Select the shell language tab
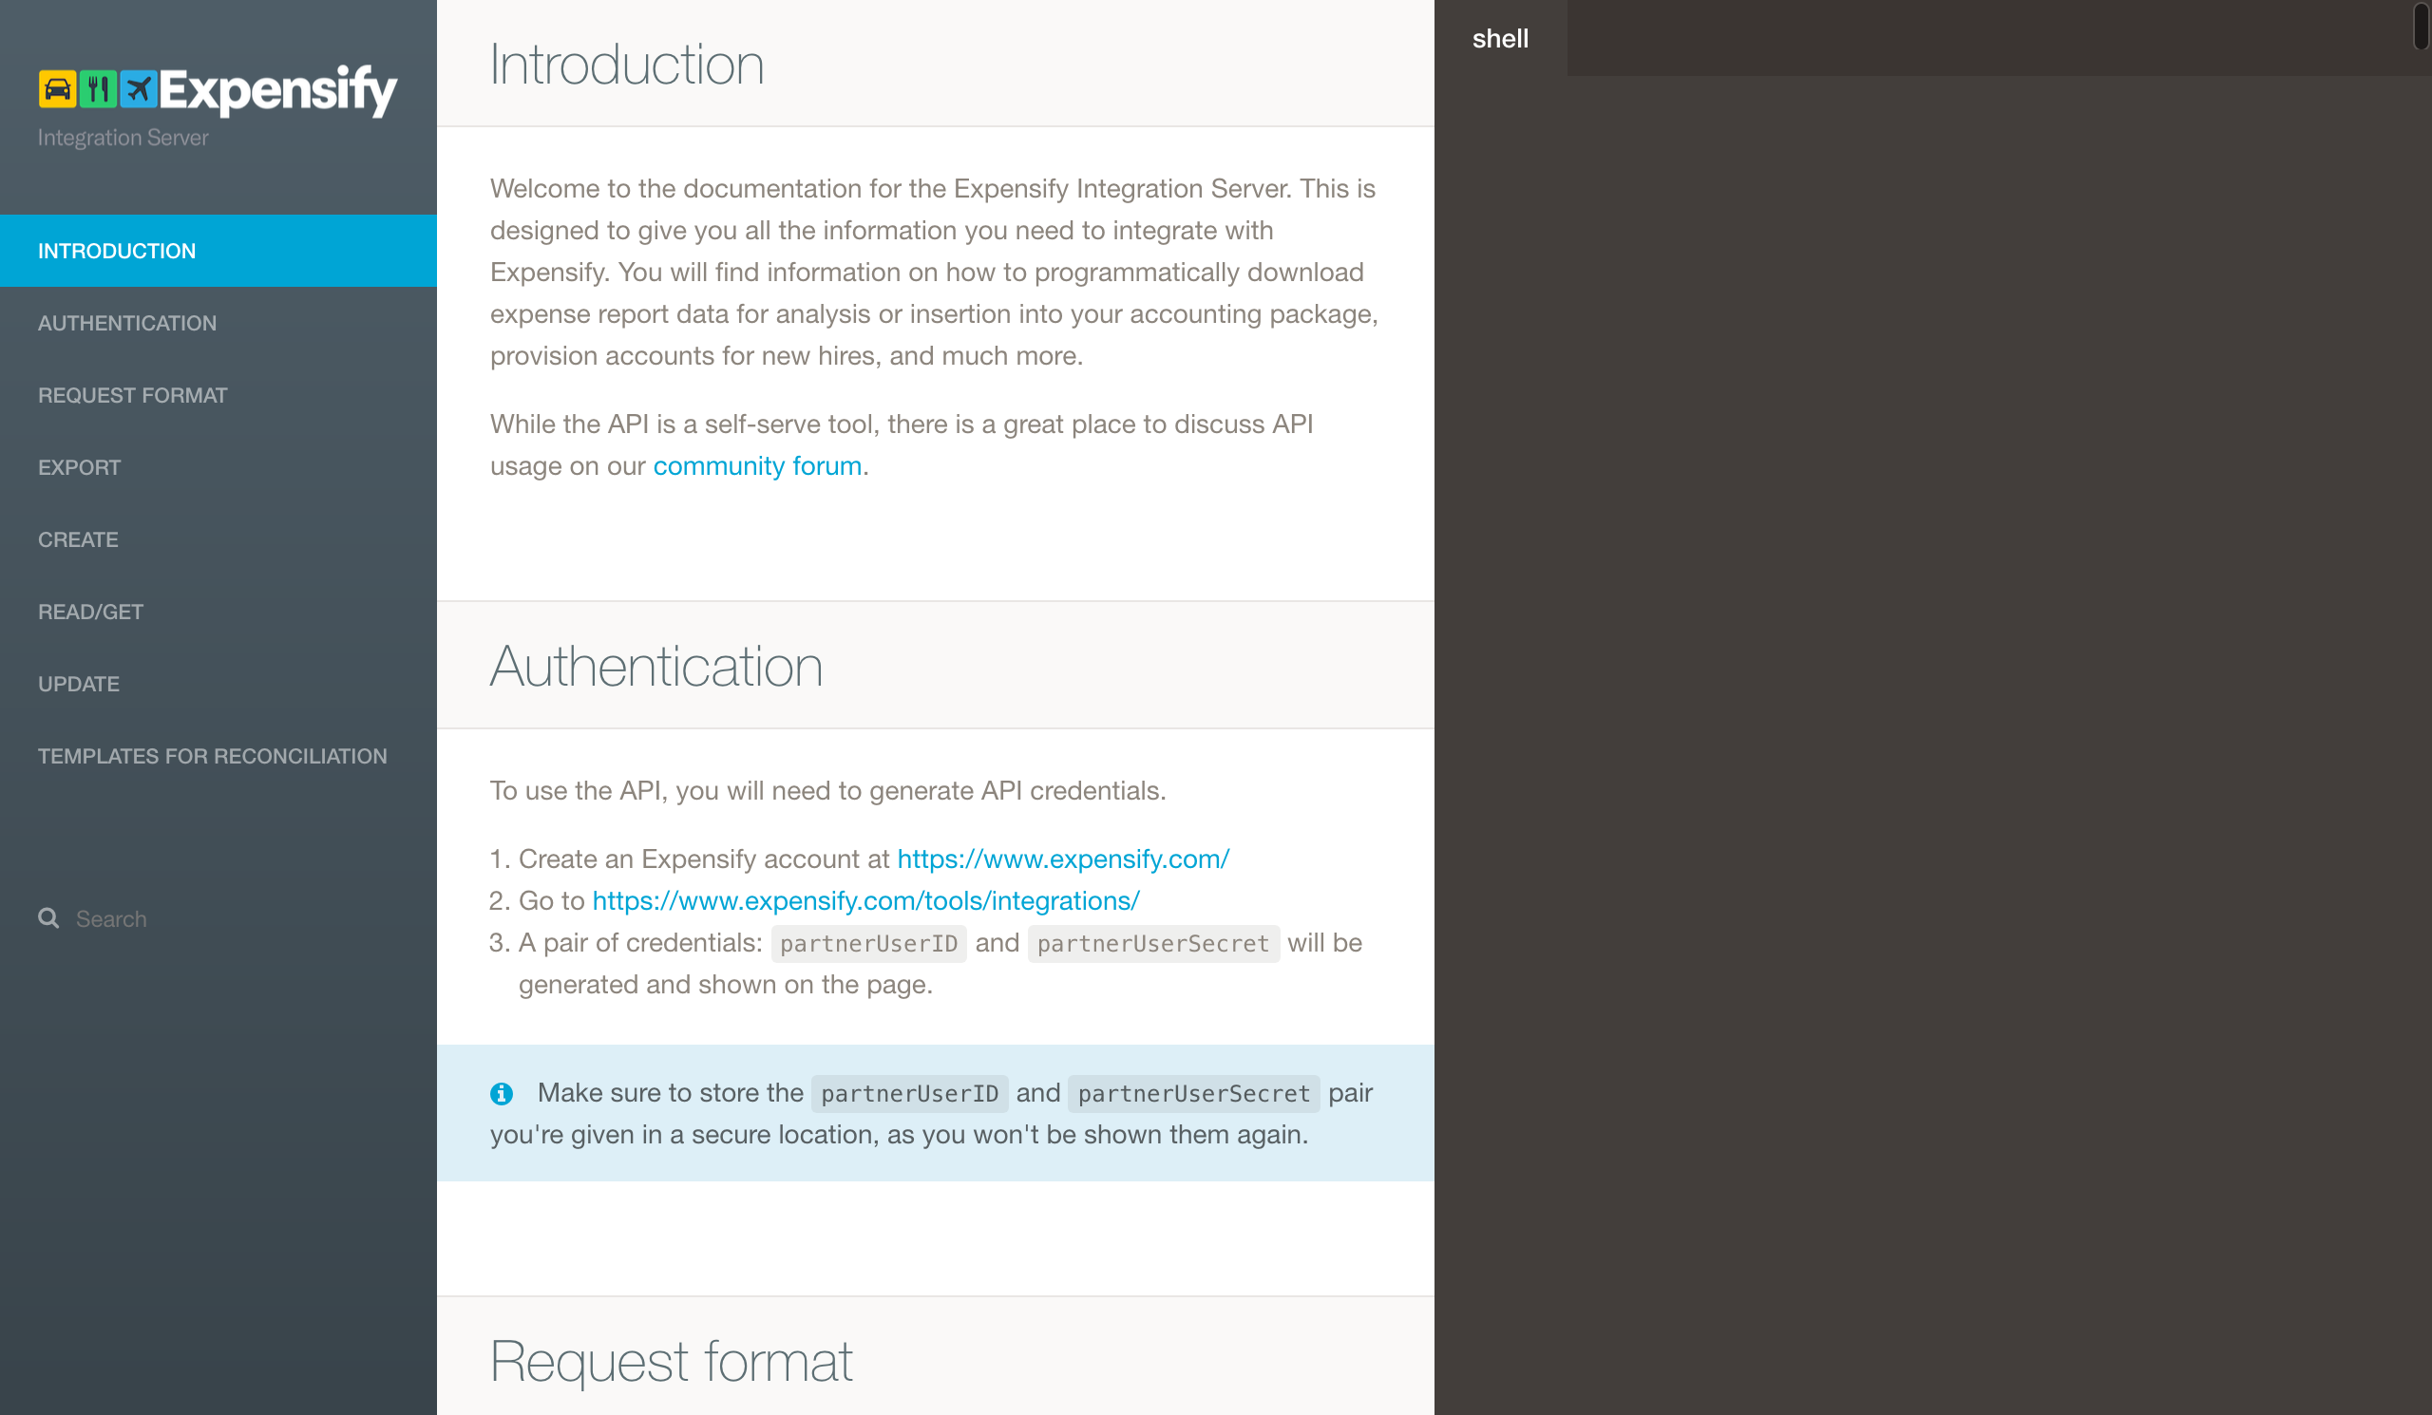2432x1415 pixels. pos(1500,38)
